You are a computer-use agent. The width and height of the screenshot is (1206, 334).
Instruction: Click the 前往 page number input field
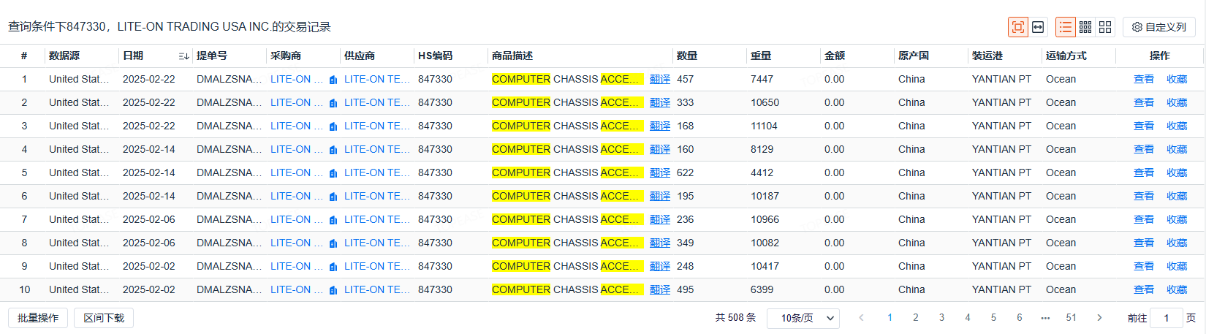1166,318
